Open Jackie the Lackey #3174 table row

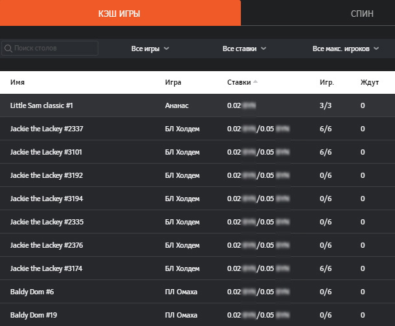tap(47, 268)
